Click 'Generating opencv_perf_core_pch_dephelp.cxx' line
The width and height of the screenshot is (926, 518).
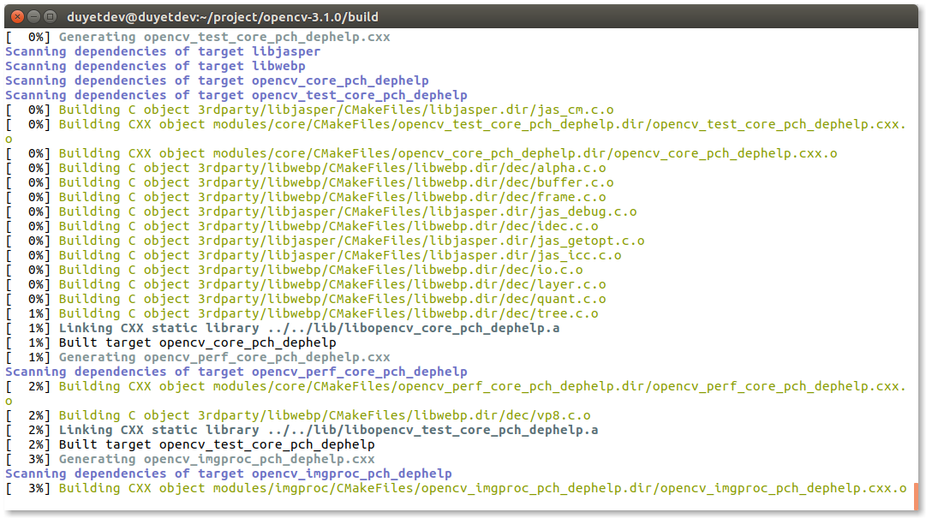pos(199,357)
